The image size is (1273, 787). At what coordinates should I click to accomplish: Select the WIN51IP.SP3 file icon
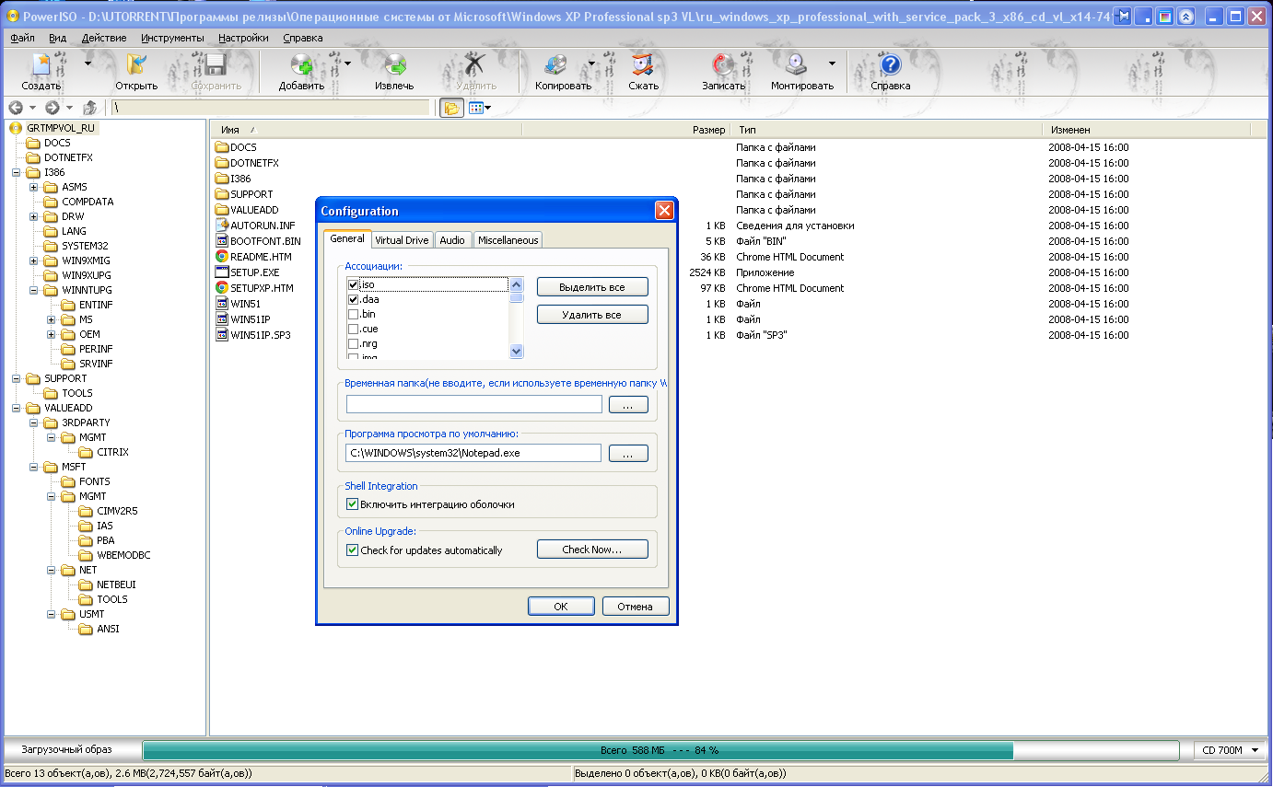tap(222, 335)
